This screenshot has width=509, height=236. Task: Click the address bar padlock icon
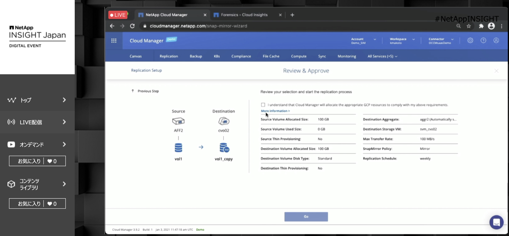point(145,26)
